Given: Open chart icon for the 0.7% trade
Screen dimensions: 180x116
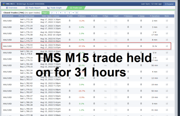Looking at the screenshot, I should click(116, 40).
